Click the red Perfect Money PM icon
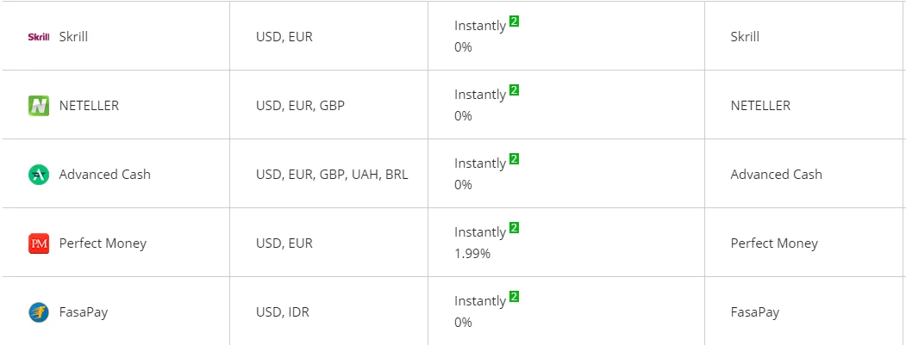 pos(39,243)
